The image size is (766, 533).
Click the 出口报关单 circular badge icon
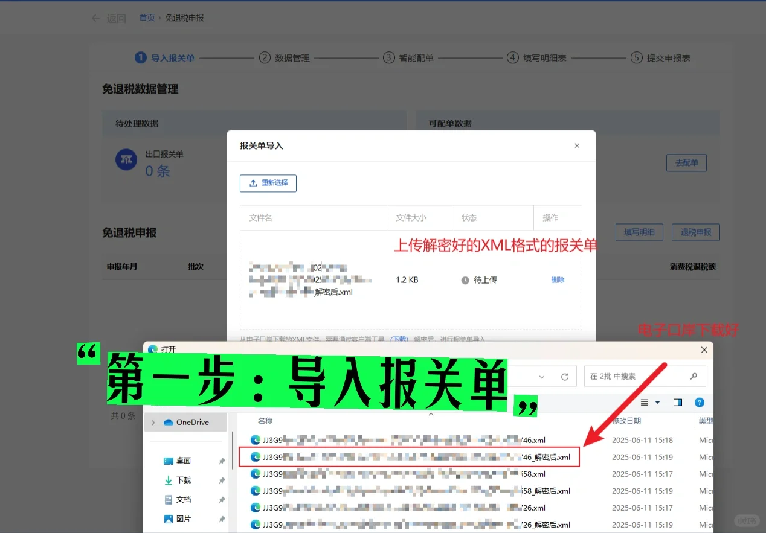point(126,160)
